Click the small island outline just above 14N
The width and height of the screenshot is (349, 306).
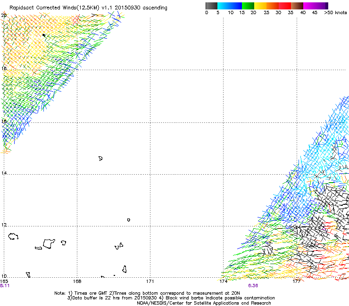[100, 159]
